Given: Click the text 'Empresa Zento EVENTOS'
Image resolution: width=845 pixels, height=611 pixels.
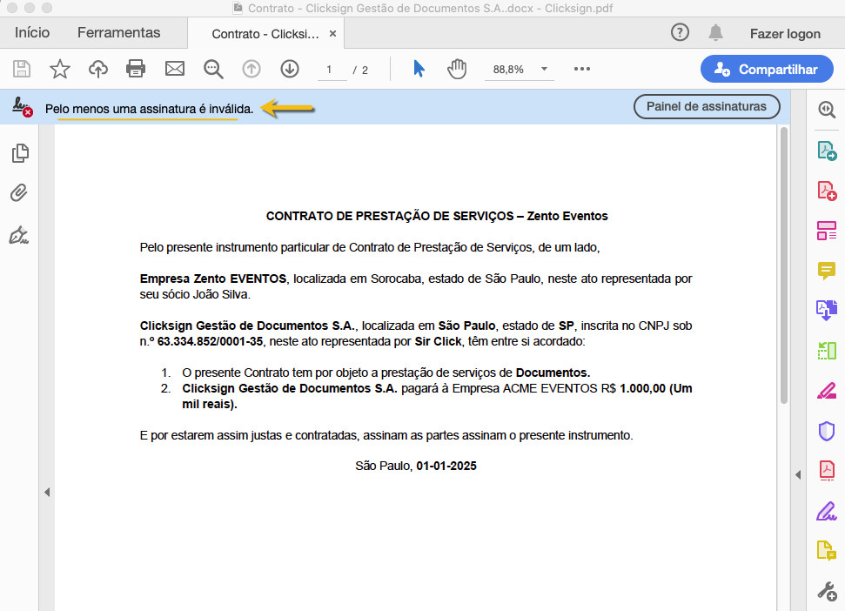Looking at the screenshot, I should (213, 279).
